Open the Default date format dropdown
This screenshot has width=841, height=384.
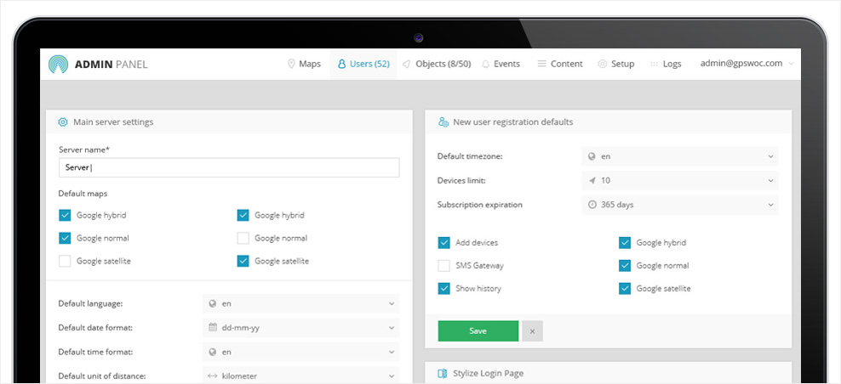point(300,327)
